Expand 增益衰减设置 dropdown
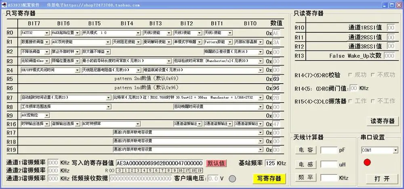The image size is (404, 189). pos(203,70)
